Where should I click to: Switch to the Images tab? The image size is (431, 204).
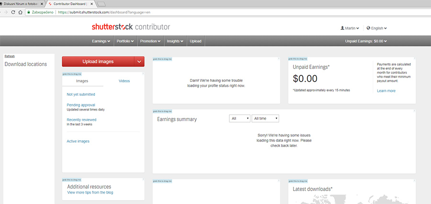pos(82,81)
